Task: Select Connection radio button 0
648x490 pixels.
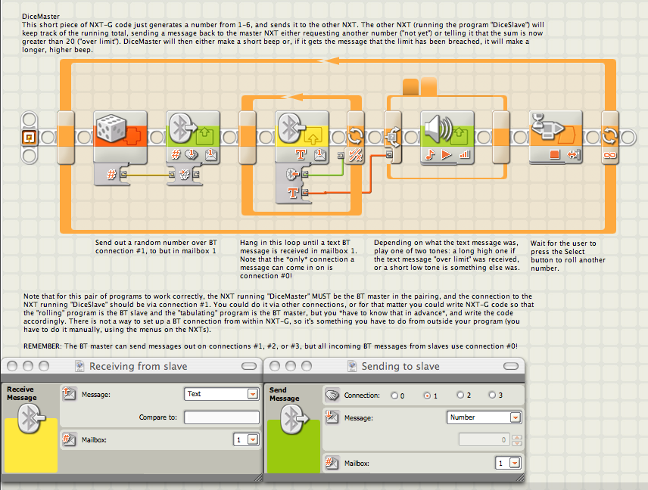Action: point(394,395)
